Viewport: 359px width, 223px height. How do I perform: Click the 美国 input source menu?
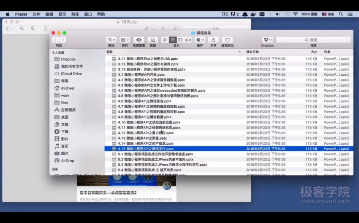click(328, 14)
